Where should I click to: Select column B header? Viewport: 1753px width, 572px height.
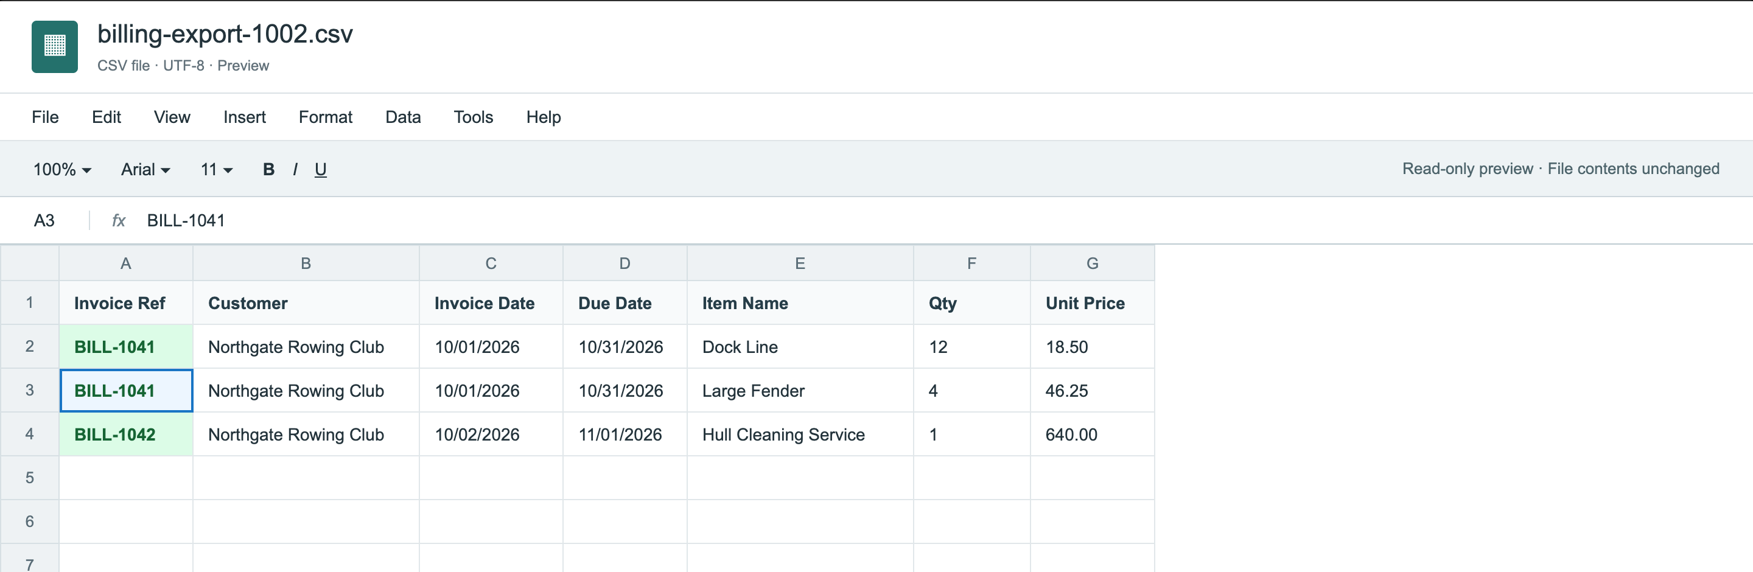click(x=306, y=263)
